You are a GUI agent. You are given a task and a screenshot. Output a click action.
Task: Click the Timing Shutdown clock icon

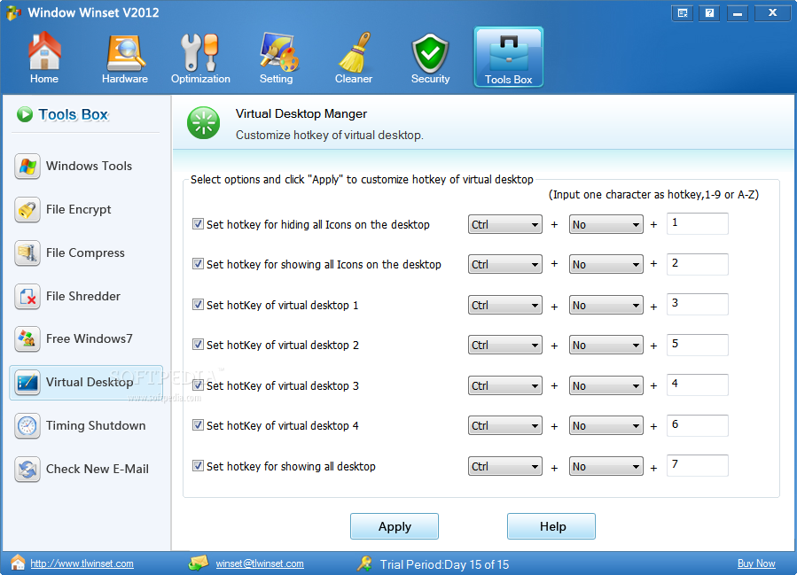click(27, 425)
